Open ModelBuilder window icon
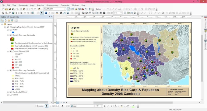Viewport: 207px width, 111px height. click(x=90, y=9)
